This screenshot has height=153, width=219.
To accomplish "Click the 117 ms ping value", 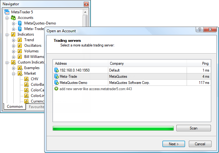I will tap(204, 83).
